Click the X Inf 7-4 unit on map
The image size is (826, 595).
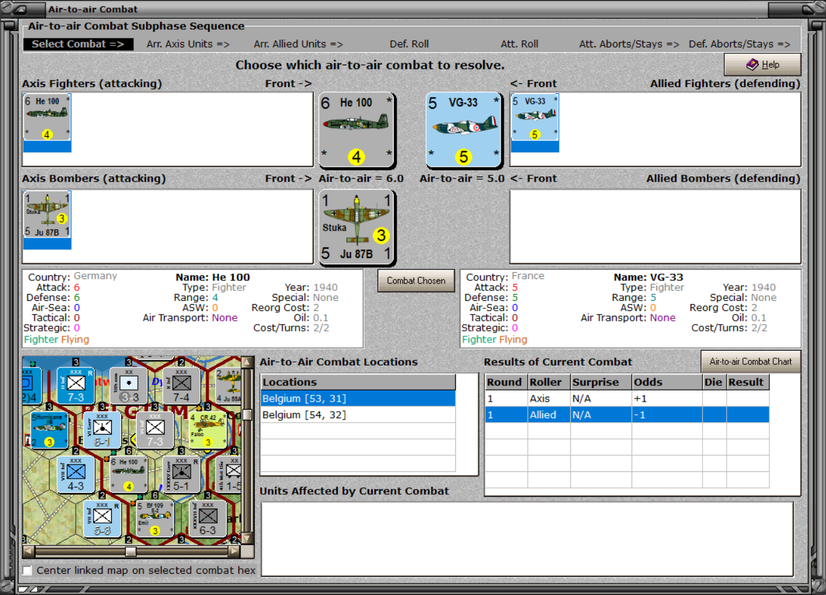tap(181, 385)
